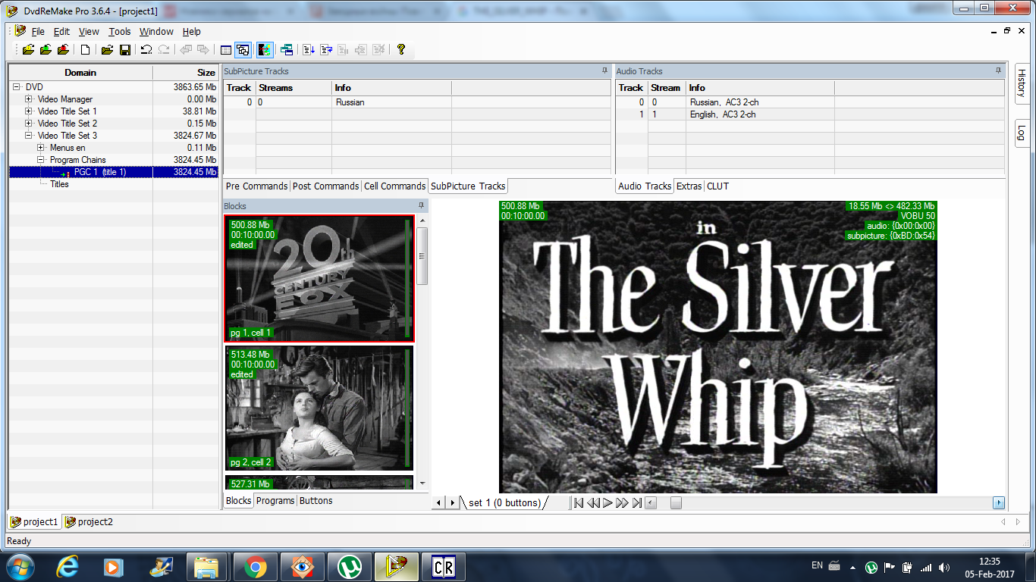Switch to the Pre Commands tab
The image size is (1036, 582).
[x=256, y=186]
